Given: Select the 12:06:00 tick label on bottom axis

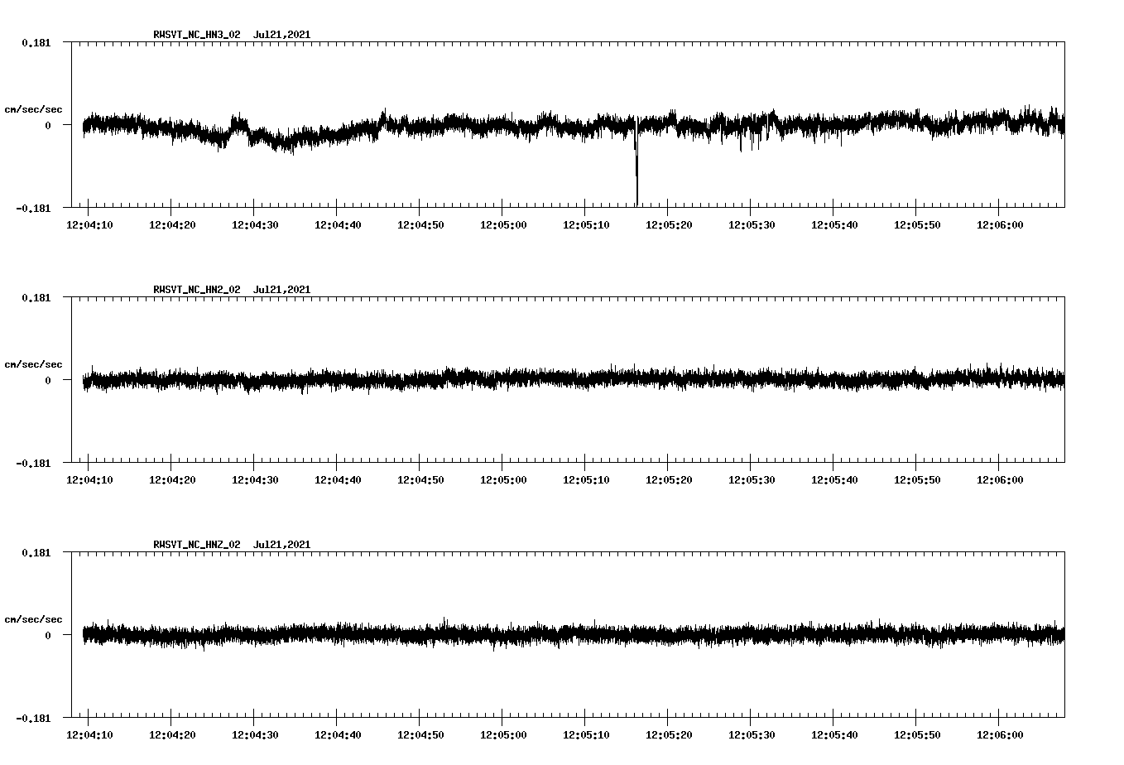Looking at the screenshot, I should tap(1002, 734).
